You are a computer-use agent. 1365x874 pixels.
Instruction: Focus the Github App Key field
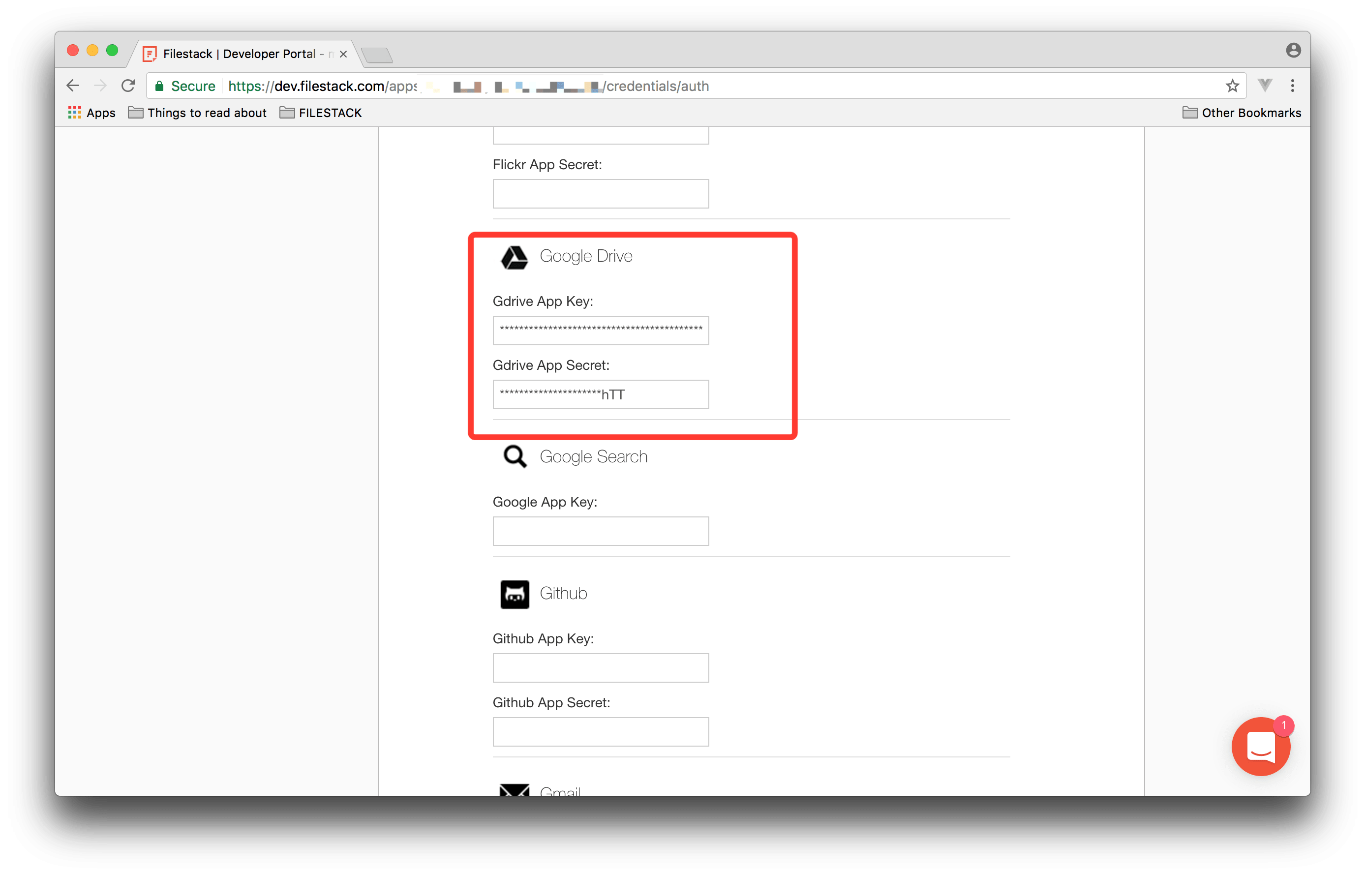(601, 667)
